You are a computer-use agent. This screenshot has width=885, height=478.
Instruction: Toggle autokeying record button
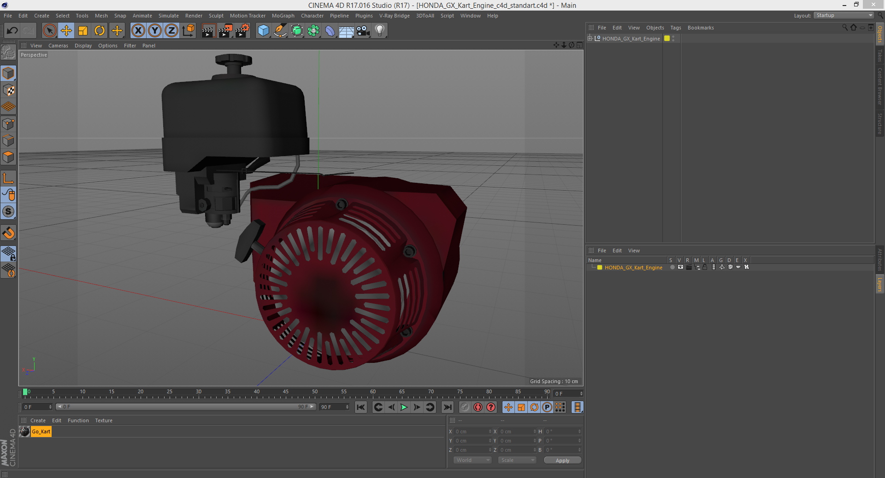(x=478, y=407)
